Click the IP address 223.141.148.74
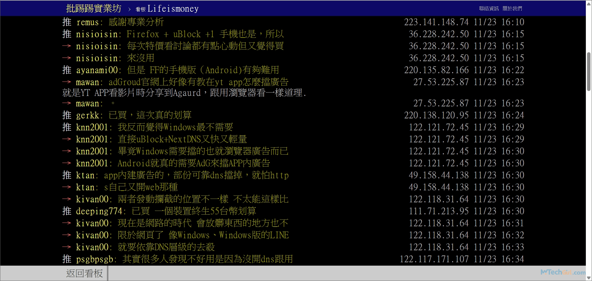 tap(436, 22)
